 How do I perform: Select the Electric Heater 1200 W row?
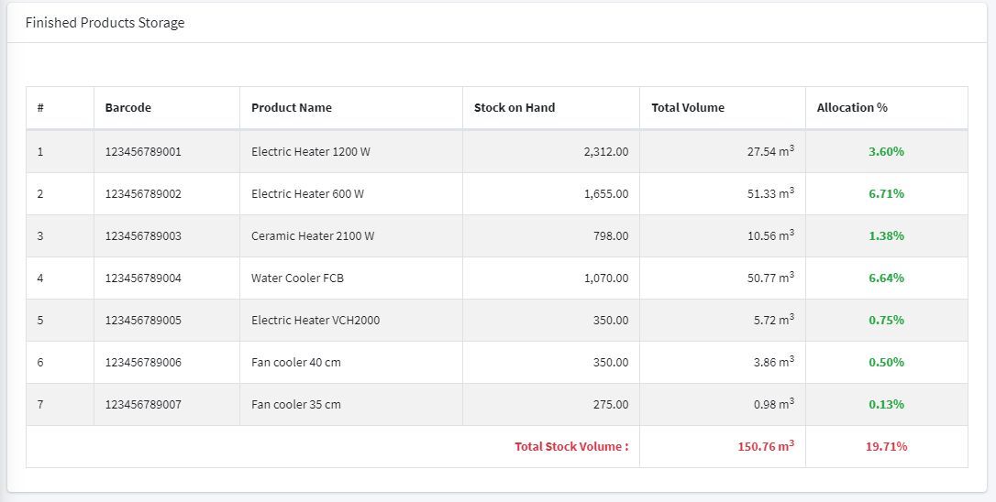311,152
